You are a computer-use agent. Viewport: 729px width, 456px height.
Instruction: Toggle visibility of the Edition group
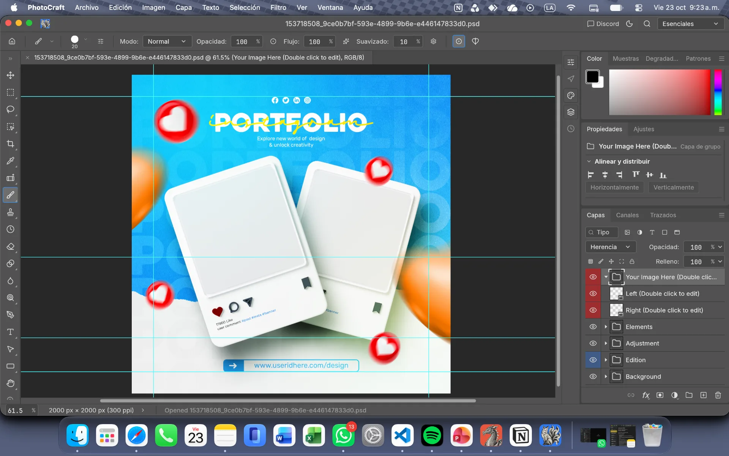pos(593,360)
